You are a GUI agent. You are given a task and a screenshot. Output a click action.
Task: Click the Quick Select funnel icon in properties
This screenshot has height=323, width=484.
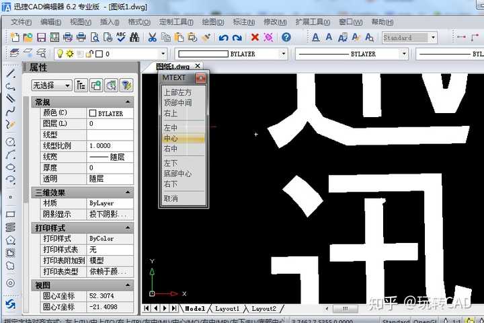click(x=126, y=85)
